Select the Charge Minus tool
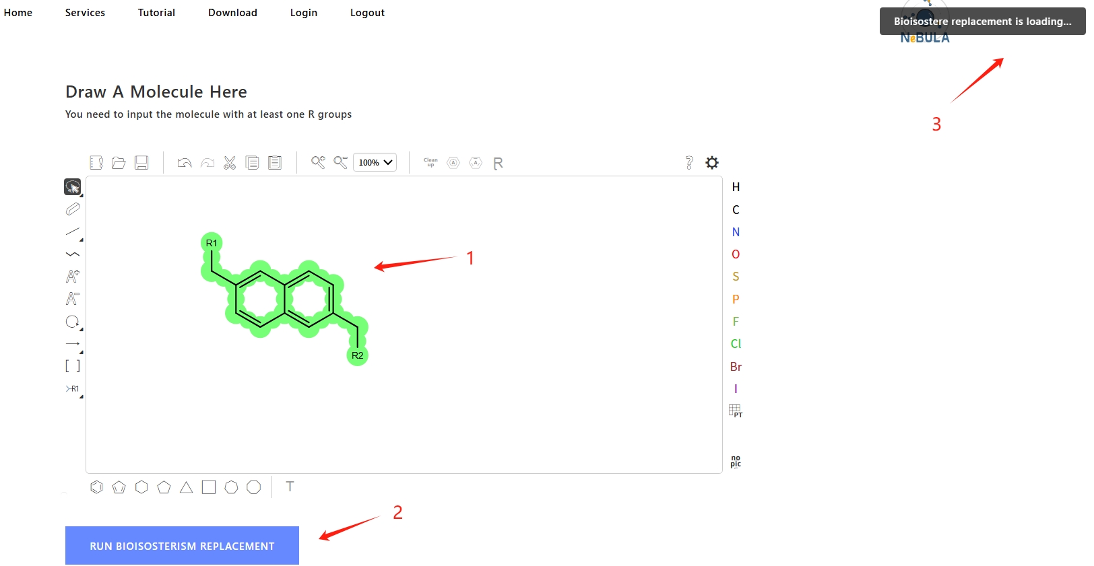This screenshot has height=566, width=1094. [x=73, y=299]
